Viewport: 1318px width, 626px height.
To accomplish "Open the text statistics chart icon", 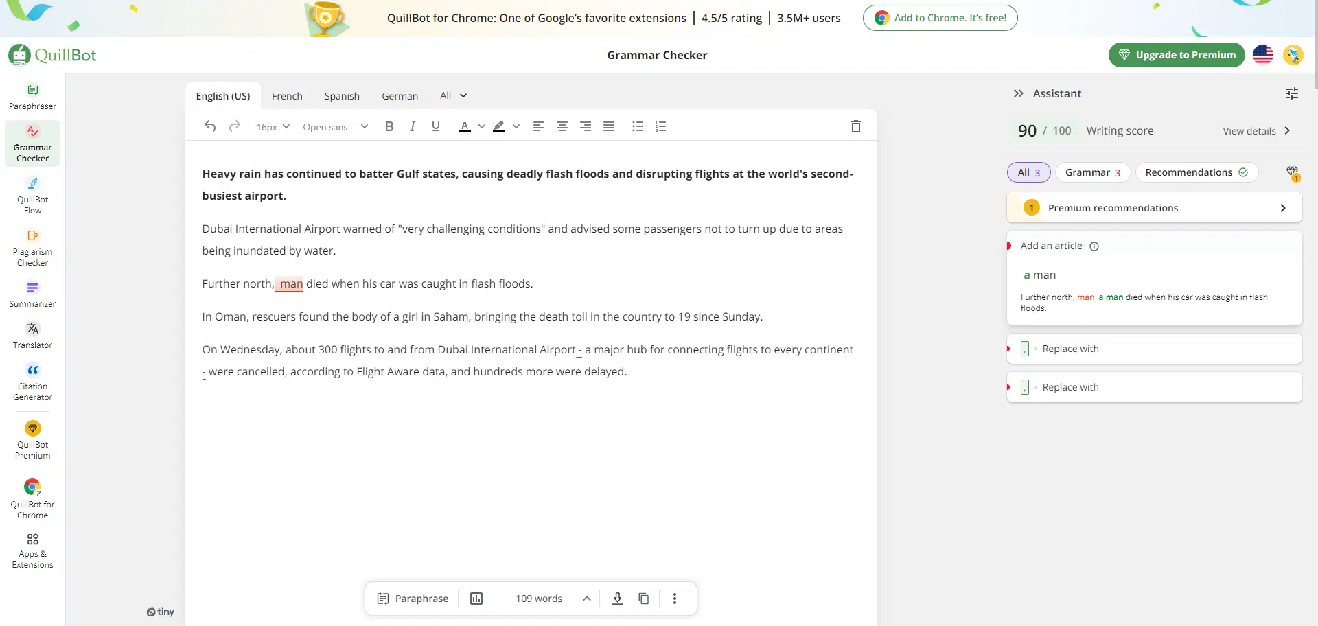I will pos(476,599).
